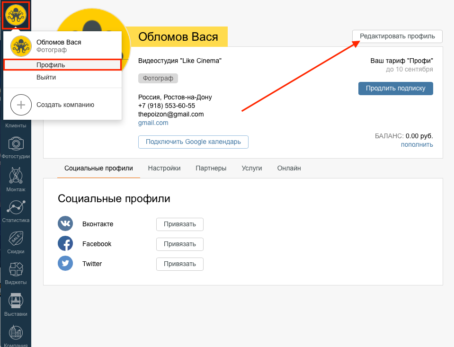
Task: Click Обломов Вася name in dropdown
Action: tap(59, 42)
